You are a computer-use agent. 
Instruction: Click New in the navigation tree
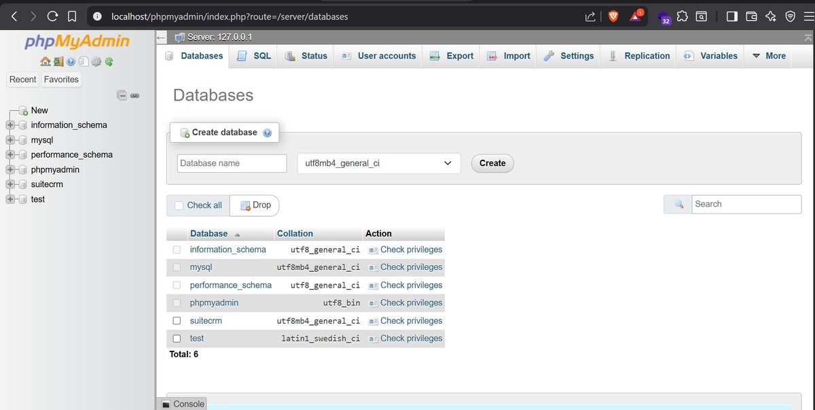tap(39, 110)
